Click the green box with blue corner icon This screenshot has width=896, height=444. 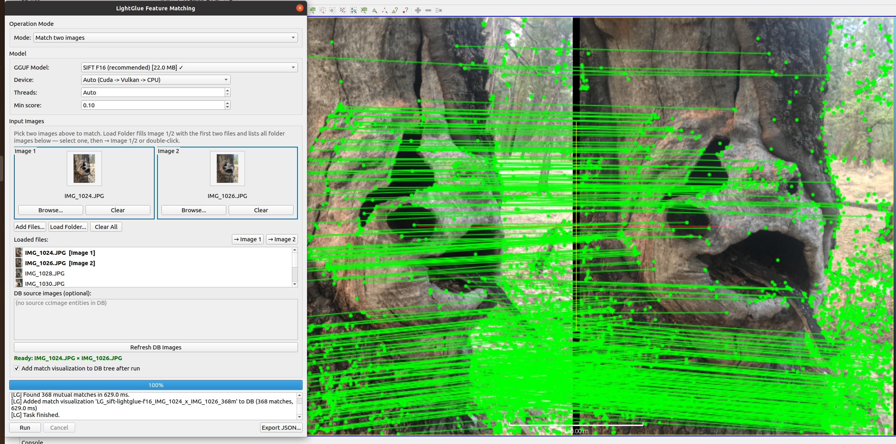(x=364, y=10)
